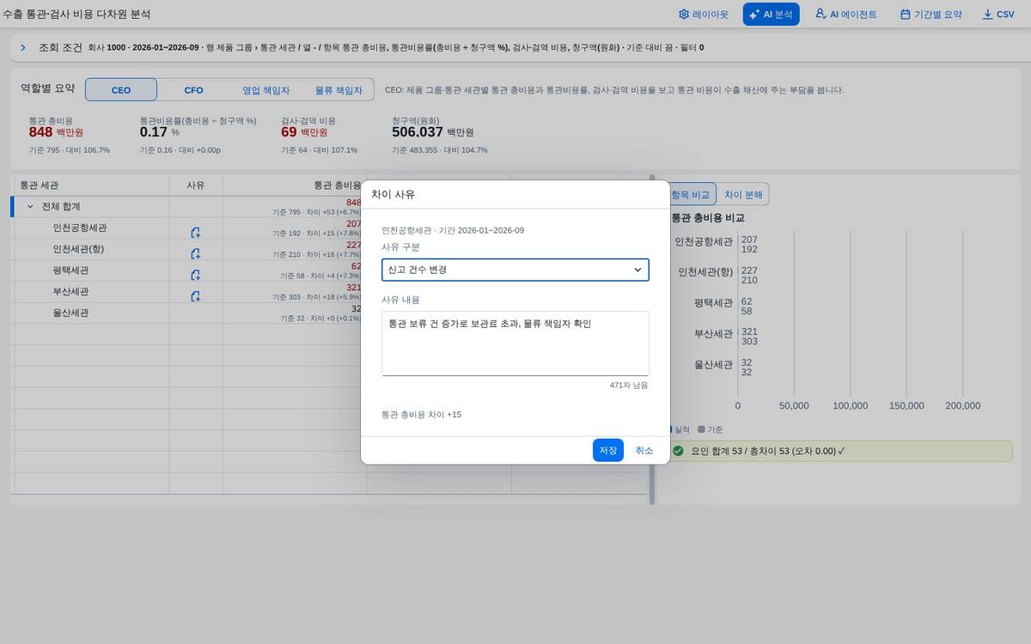This screenshot has height=644, width=1031.
Task: Open the 레이아웃 layout settings
Action: click(x=703, y=15)
